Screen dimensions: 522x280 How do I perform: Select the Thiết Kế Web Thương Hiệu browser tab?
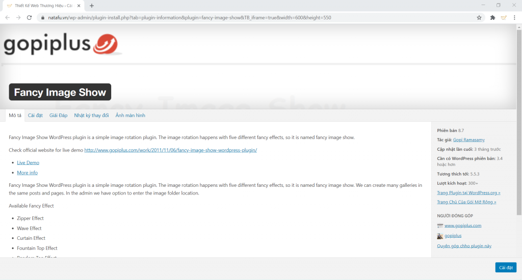coord(43,6)
